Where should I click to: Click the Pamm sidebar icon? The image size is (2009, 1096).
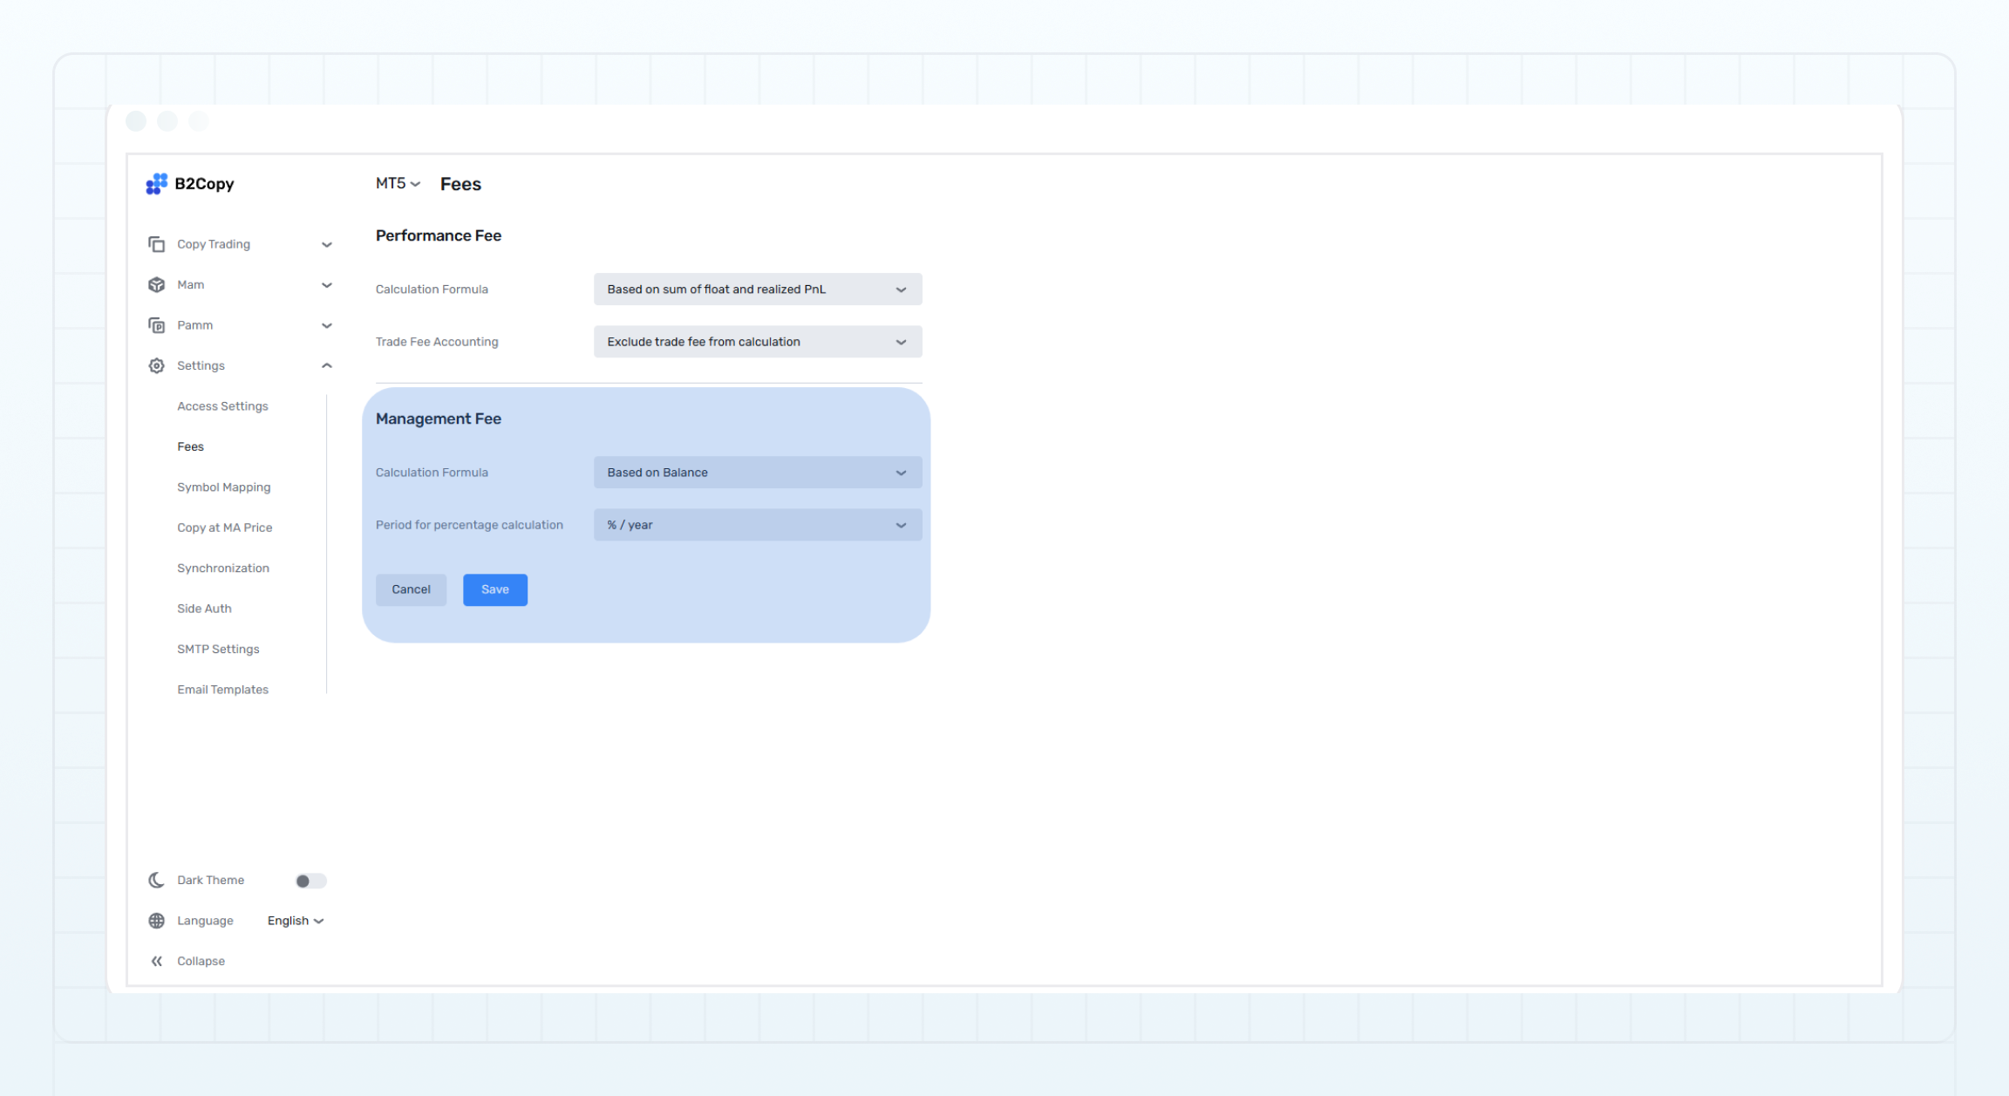pyautogui.click(x=156, y=325)
